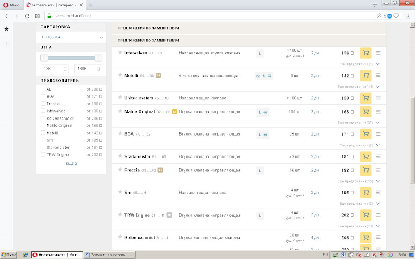Go back to previous page
415x259 pixels.
[x=6, y=16]
